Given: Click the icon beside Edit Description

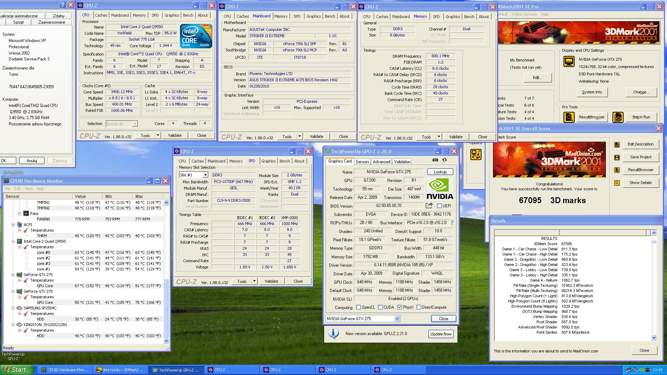Looking at the screenshot, I should click(x=617, y=144).
